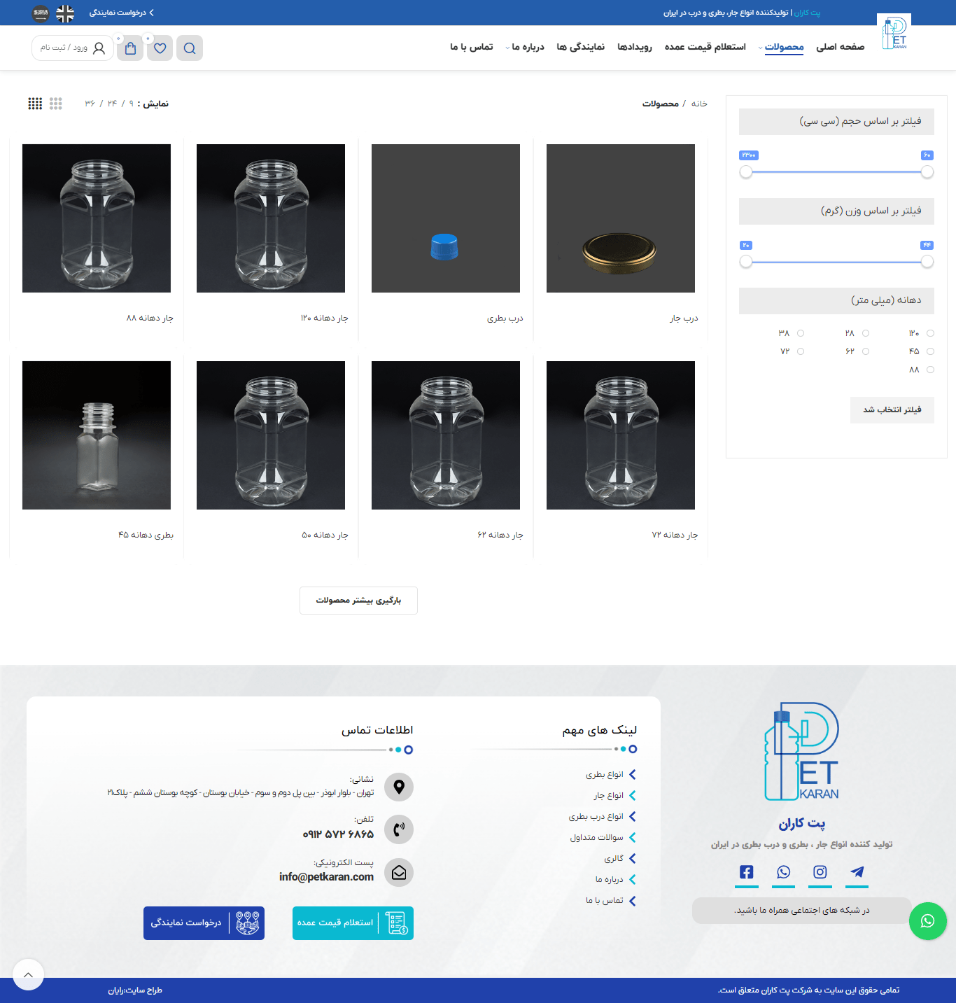The height and width of the screenshot is (1003, 956).
Task: Switch site language via the Arabic flag icon
Action: click(41, 13)
